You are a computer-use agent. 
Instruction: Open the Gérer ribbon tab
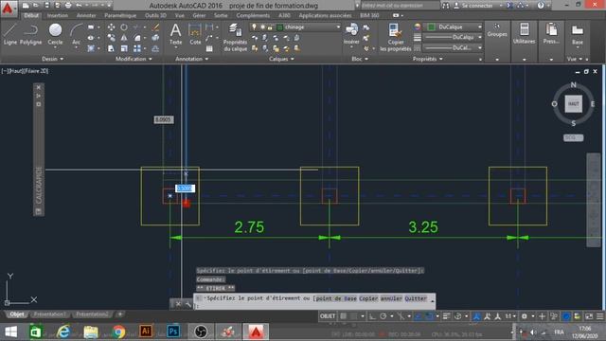[199, 15]
